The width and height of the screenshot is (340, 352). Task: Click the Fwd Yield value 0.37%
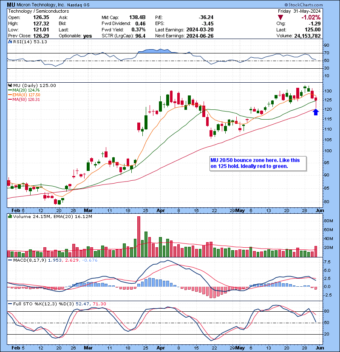point(139,30)
